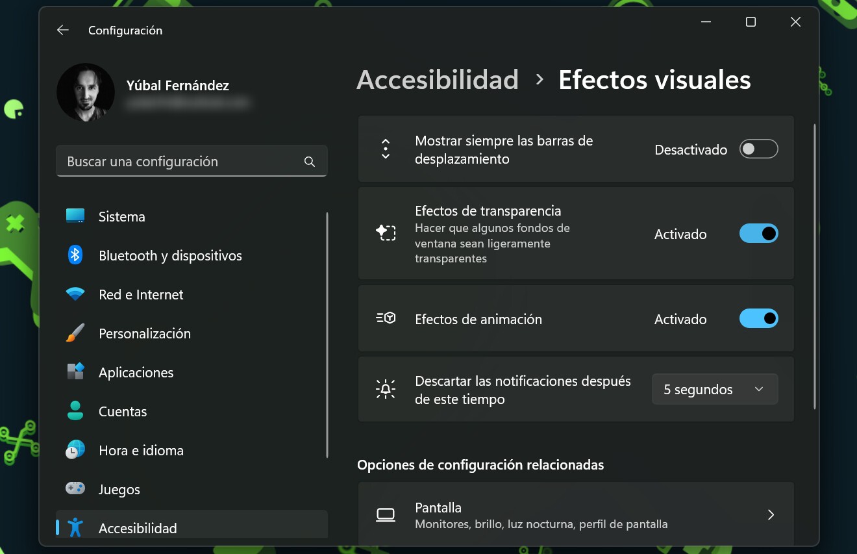Expand the Pantalla related settings row
857x554 pixels.
click(x=771, y=514)
